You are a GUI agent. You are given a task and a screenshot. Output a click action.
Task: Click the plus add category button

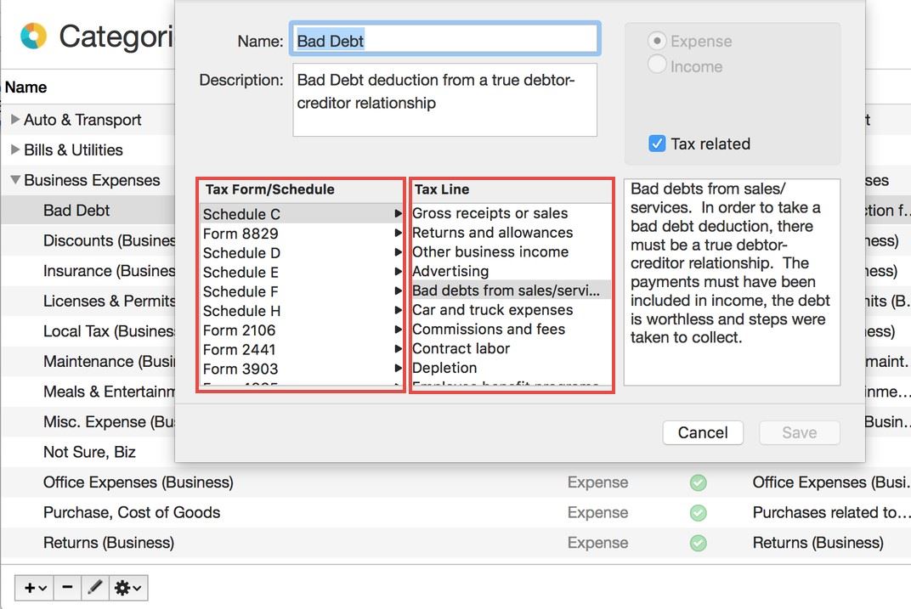(x=34, y=587)
